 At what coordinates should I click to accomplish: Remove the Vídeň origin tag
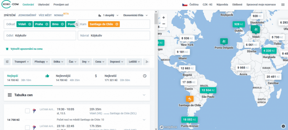coord(29,24)
